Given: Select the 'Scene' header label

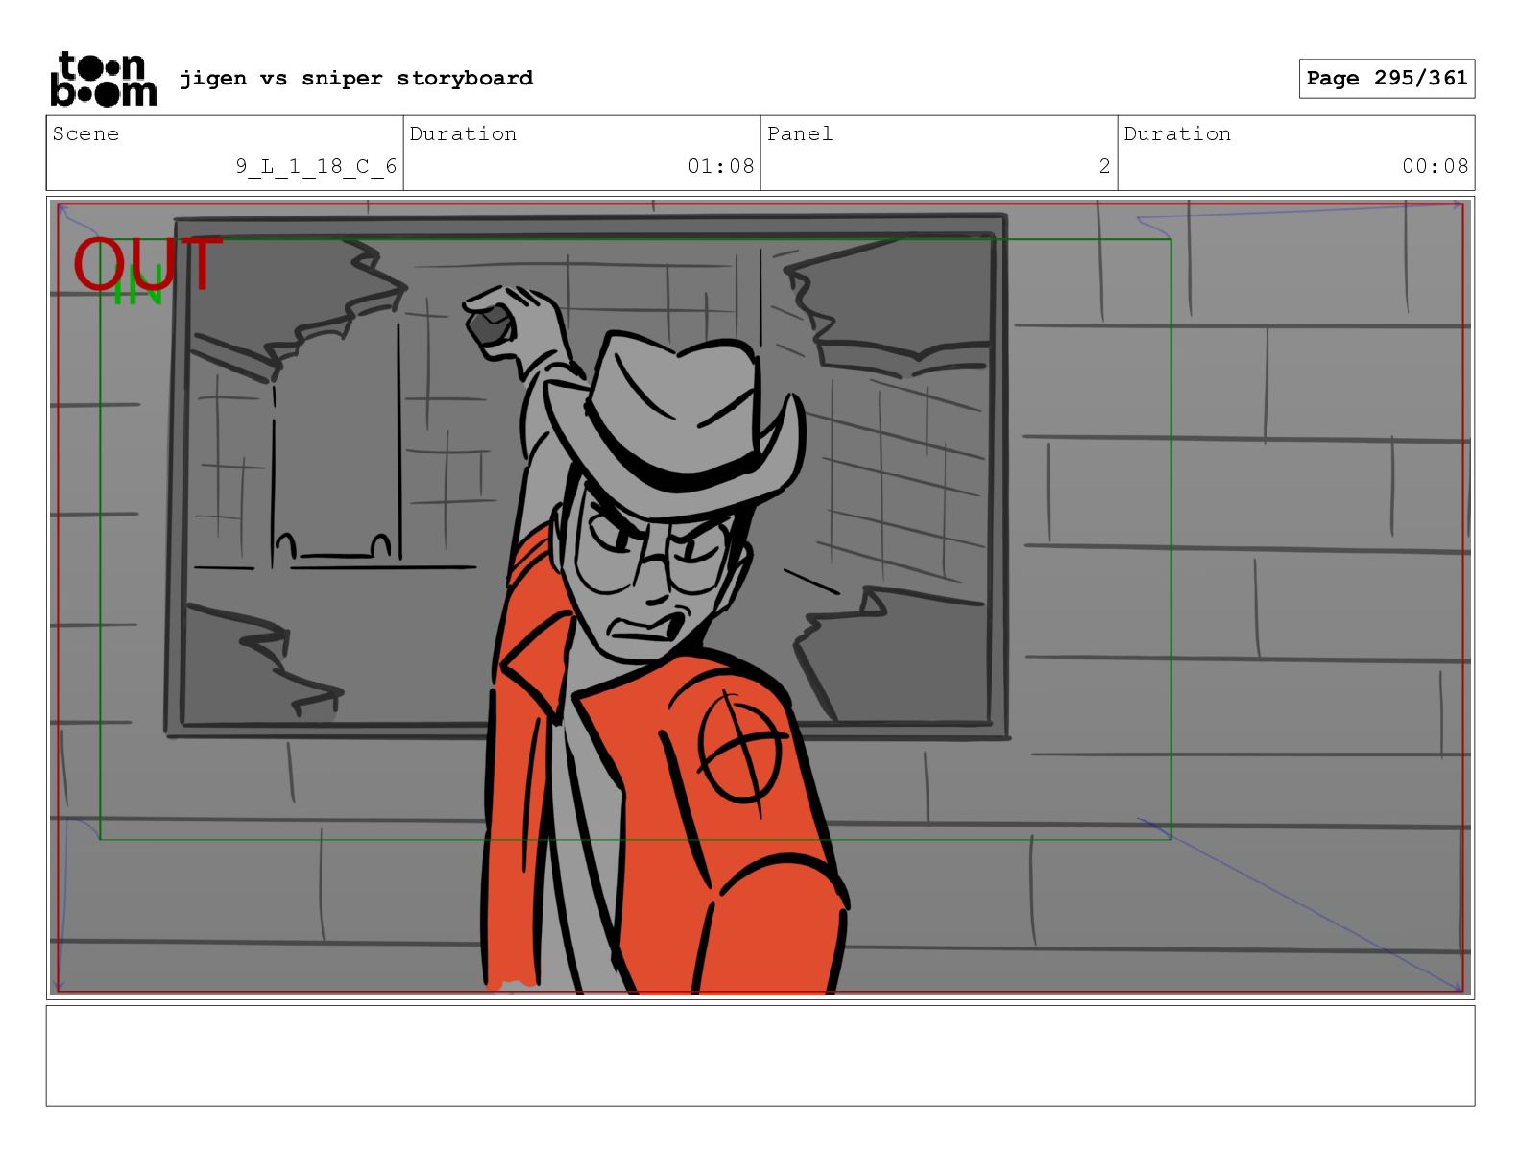Looking at the screenshot, I should click(86, 134).
